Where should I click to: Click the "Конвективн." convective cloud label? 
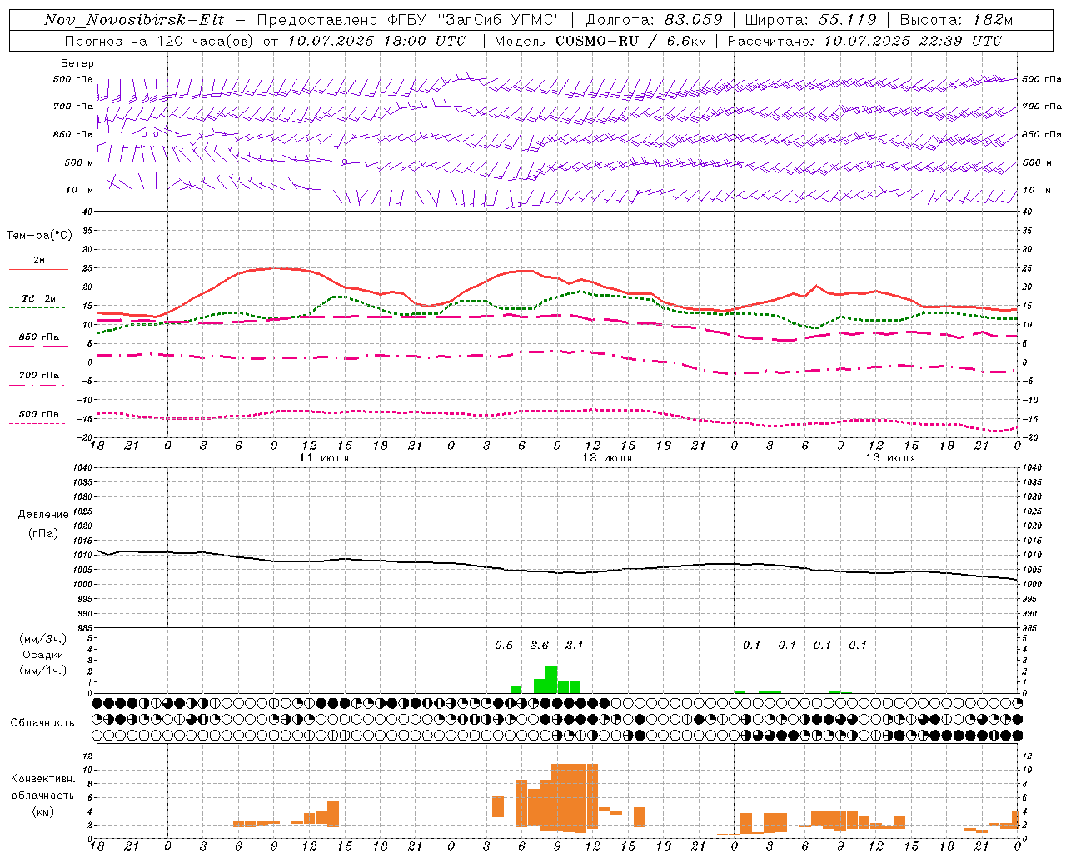pos(42,778)
